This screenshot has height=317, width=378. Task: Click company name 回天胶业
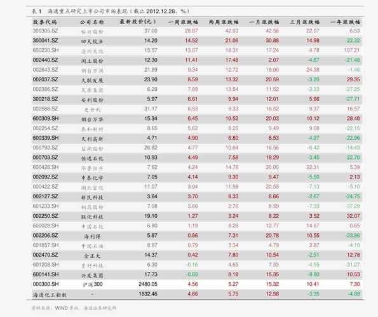[x=92, y=41]
